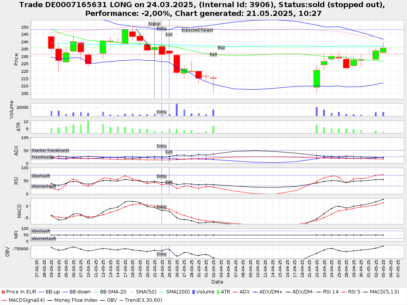
Task: Click the red Price in EUR legend swatch
Action: [x=3, y=292]
